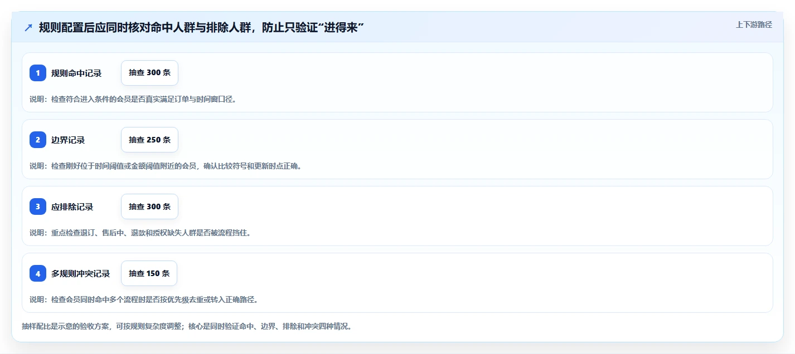795x354 pixels.
Task: Click the 抽查 150 条 chip for 多规则冲突记录
Action: (x=149, y=273)
